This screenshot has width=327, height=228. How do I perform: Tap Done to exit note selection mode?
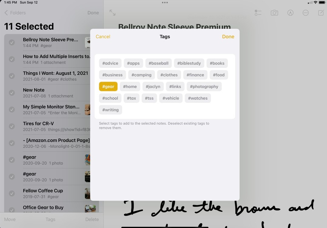pyautogui.click(x=93, y=13)
